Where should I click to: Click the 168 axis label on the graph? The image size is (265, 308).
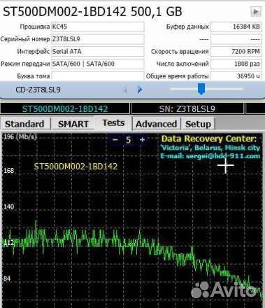point(9,171)
